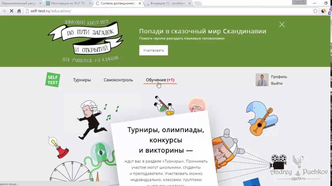Viewport: 332px width, 186px height.
Task: Bookmark this page with the star icon
Action: pyautogui.click(x=315, y=11)
